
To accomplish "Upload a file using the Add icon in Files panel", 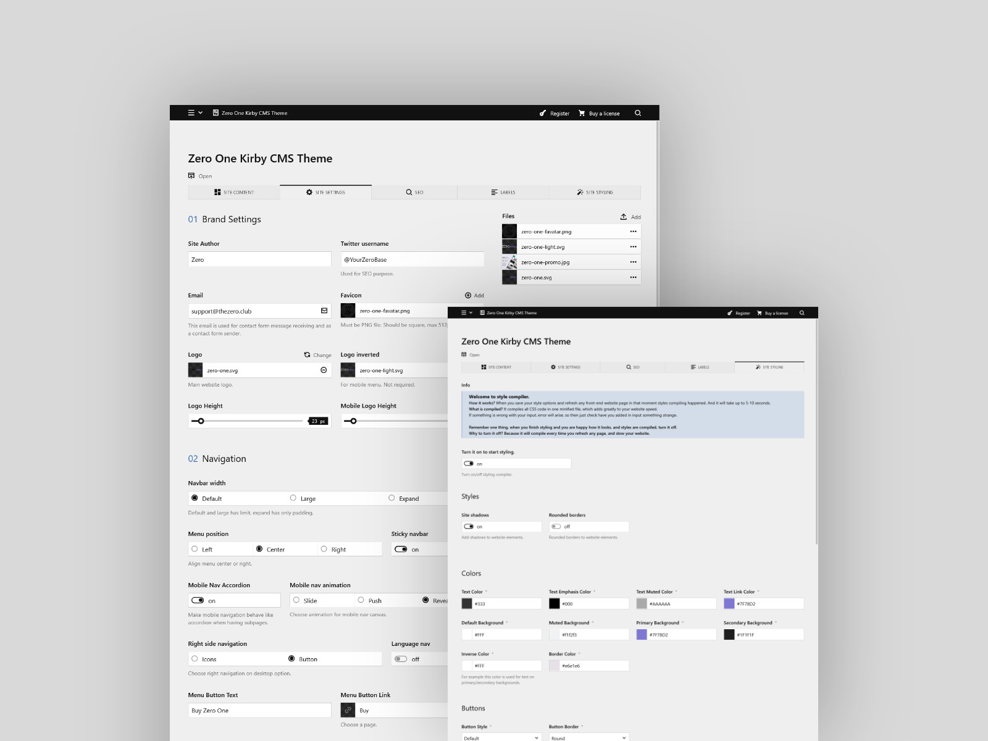I will click(624, 216).
